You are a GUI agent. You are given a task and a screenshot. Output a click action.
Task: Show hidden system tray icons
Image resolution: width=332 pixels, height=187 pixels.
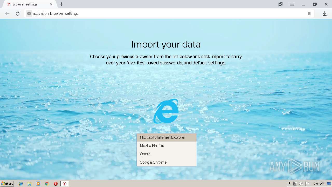[289, 184]
